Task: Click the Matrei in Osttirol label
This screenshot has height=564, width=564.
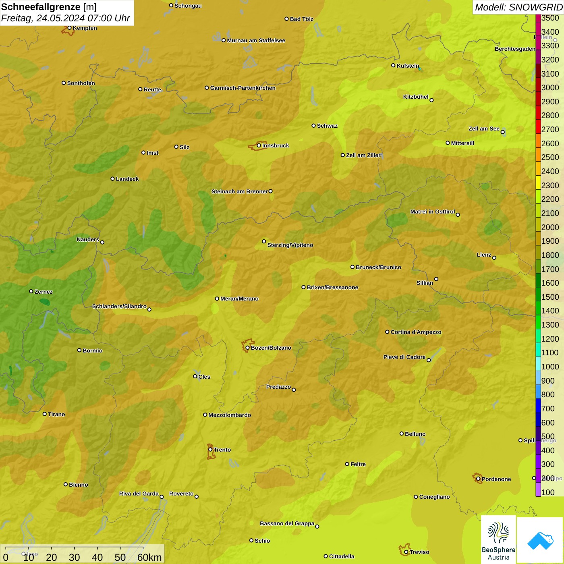Action: point(433,211)
